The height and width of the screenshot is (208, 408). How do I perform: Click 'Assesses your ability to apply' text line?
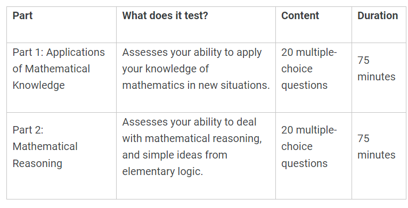point(192,53)
